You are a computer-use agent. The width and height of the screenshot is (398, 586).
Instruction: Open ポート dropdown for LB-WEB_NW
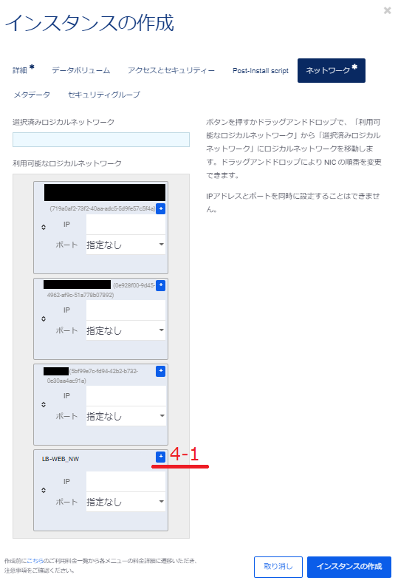[x=126, y=502]
